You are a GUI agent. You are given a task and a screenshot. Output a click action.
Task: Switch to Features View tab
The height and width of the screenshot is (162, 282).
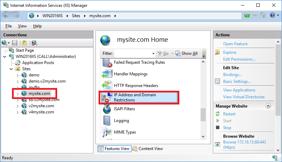coord(114,149)
